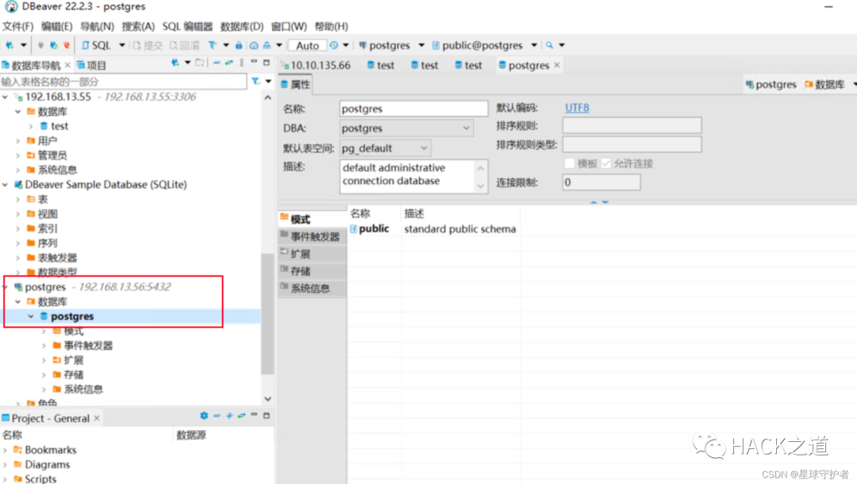The width and height of the screenshot is (857, 484).
Task: Open the SQL 编辑器 menu
Action: click(187, 26)
